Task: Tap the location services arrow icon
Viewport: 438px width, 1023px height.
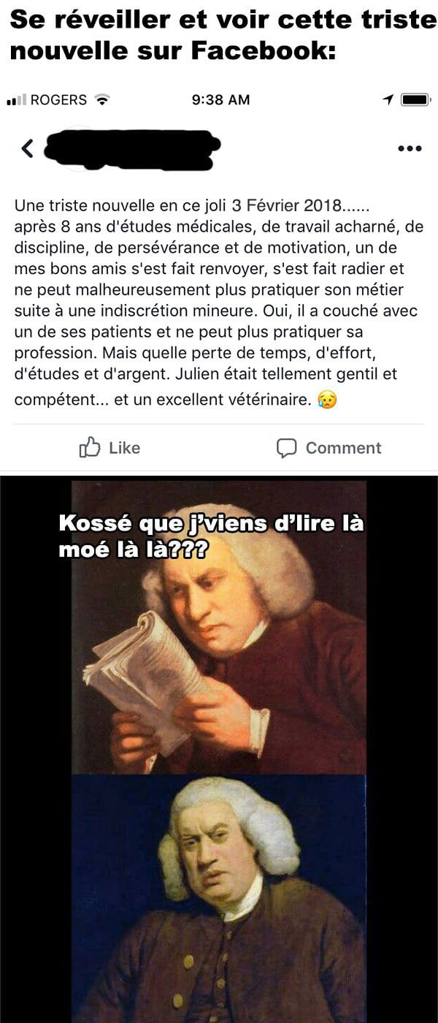Action: [x=388, y=99]
